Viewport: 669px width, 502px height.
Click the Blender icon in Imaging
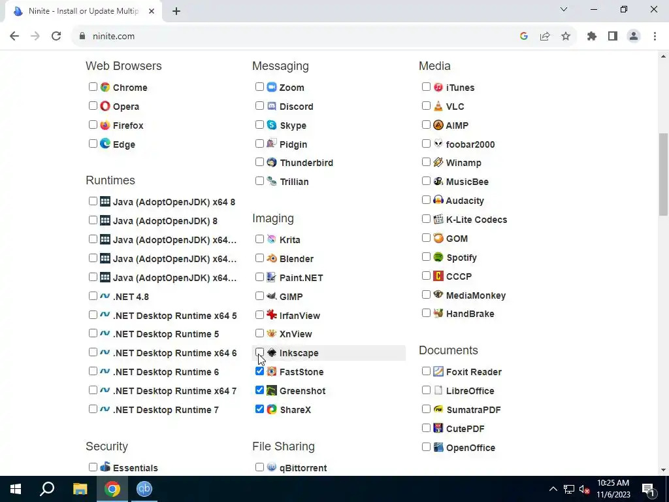pos(272,258)
